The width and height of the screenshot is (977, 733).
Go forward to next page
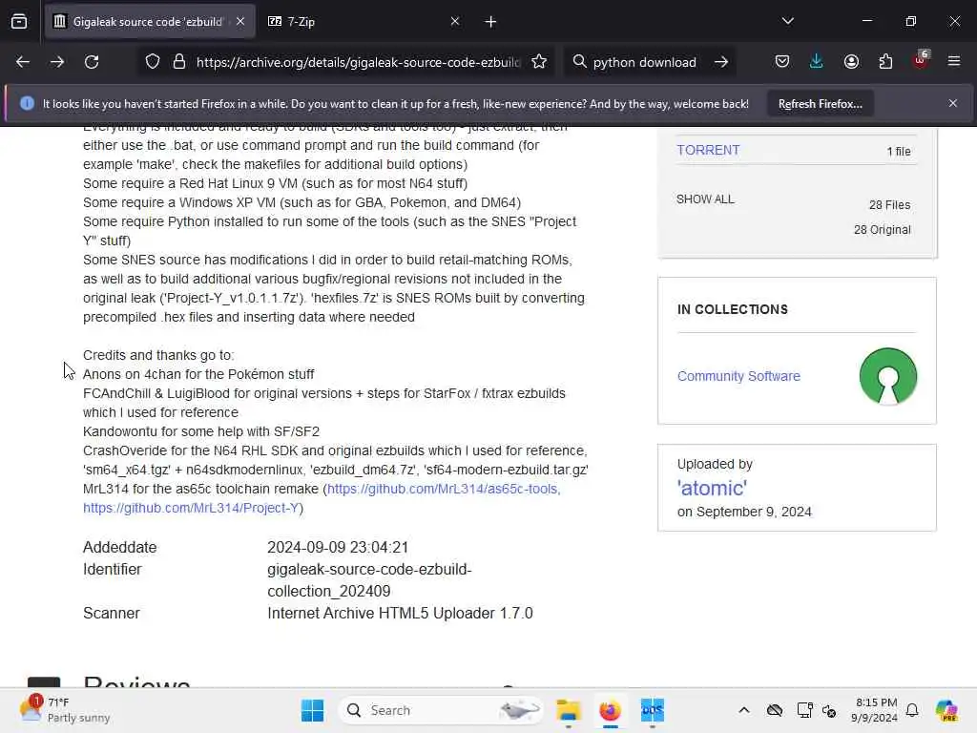tap(57, 62)
